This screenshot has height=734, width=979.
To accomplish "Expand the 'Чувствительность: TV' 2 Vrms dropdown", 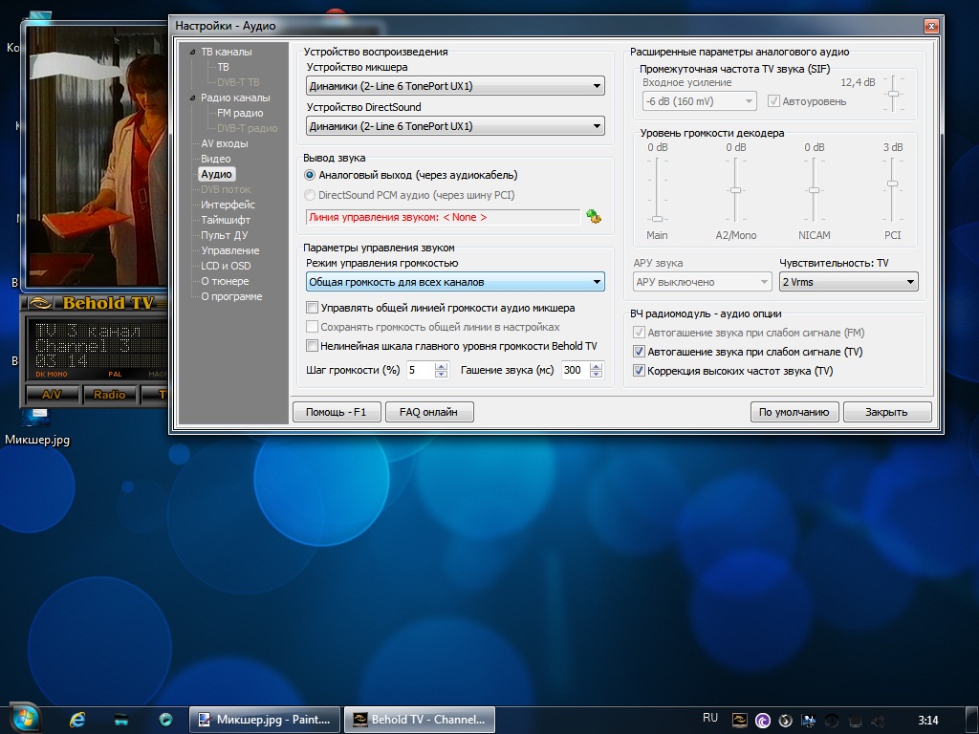I will [x=848, y=282].
